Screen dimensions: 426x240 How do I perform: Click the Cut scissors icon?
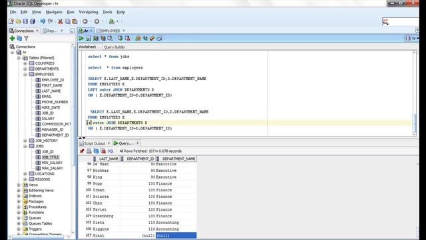61,21
